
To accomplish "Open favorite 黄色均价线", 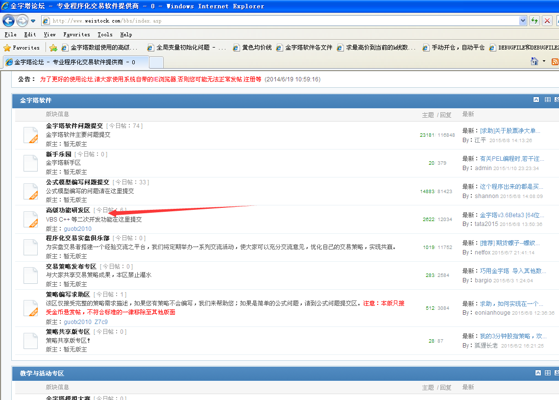I will 252,48.
